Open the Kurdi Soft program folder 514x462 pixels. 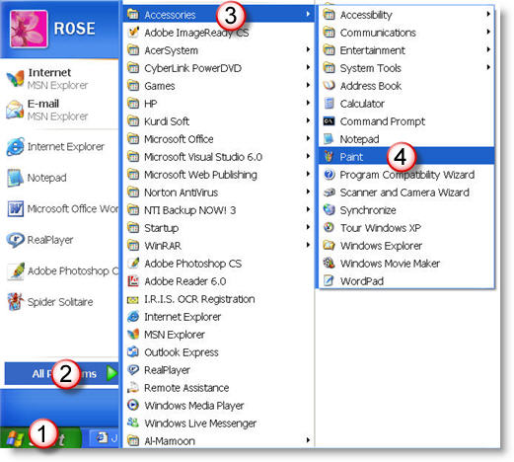pyautogui.click(x=218, y=121)
